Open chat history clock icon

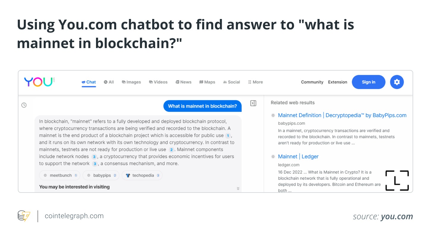click(x=24, y=105)
